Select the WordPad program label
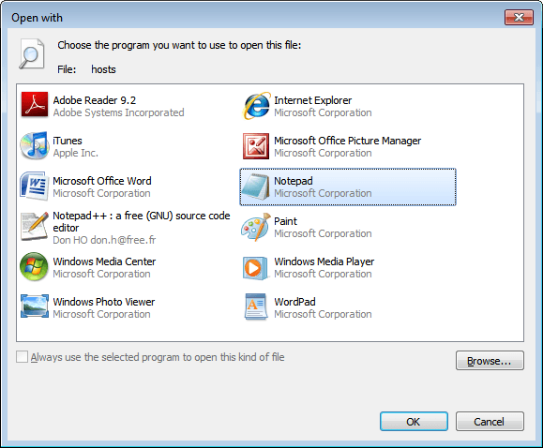 (x=294, y=302)
